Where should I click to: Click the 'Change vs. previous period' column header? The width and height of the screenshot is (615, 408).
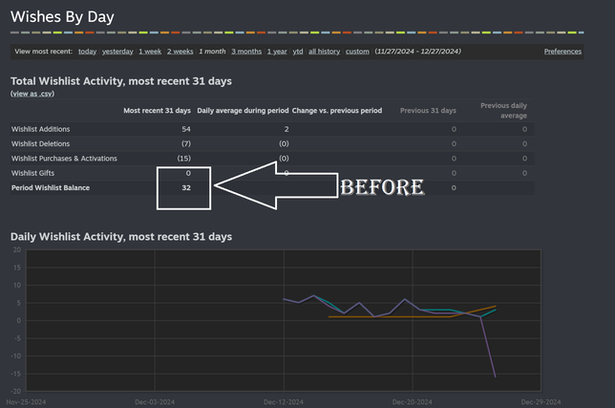[x=337, y=111]
